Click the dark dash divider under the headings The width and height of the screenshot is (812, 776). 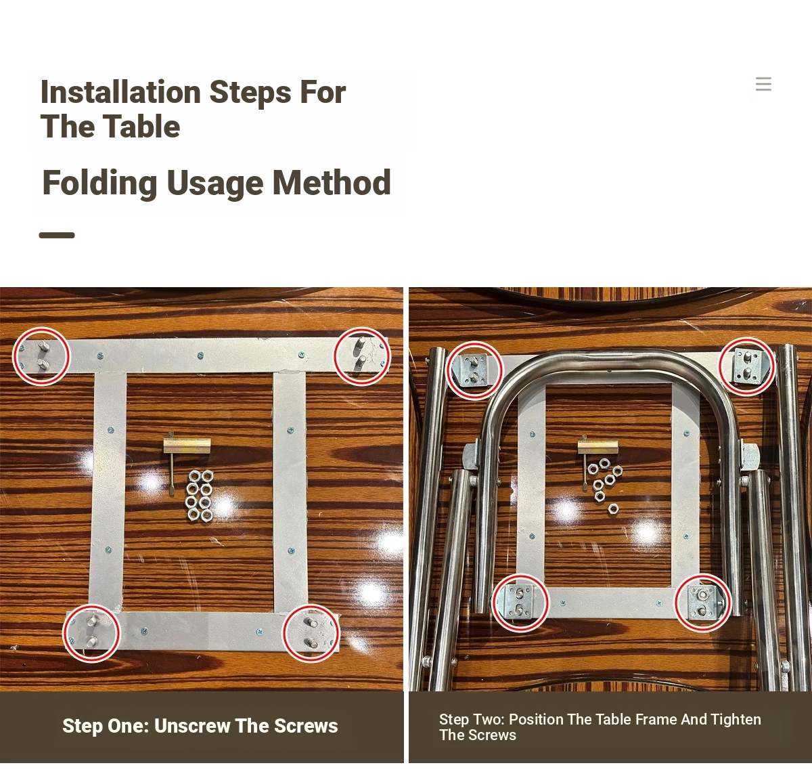(x=57, y=235)
